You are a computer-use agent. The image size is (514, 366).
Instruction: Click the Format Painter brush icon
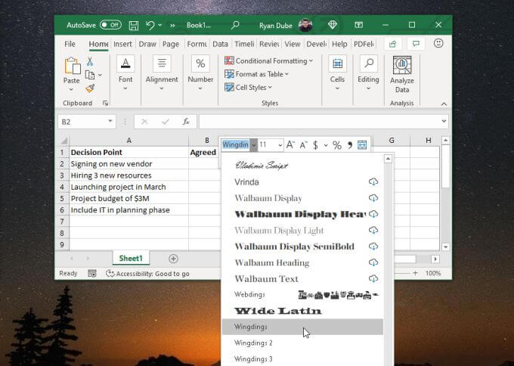(90, 88)
